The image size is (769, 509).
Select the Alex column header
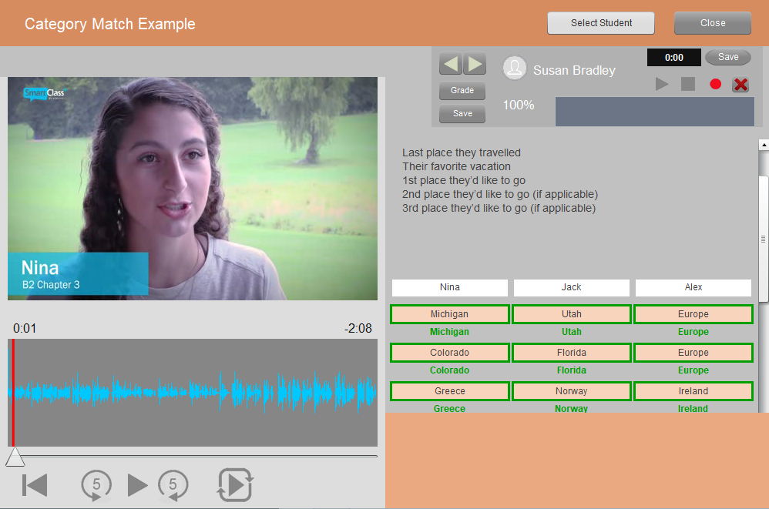693,287
